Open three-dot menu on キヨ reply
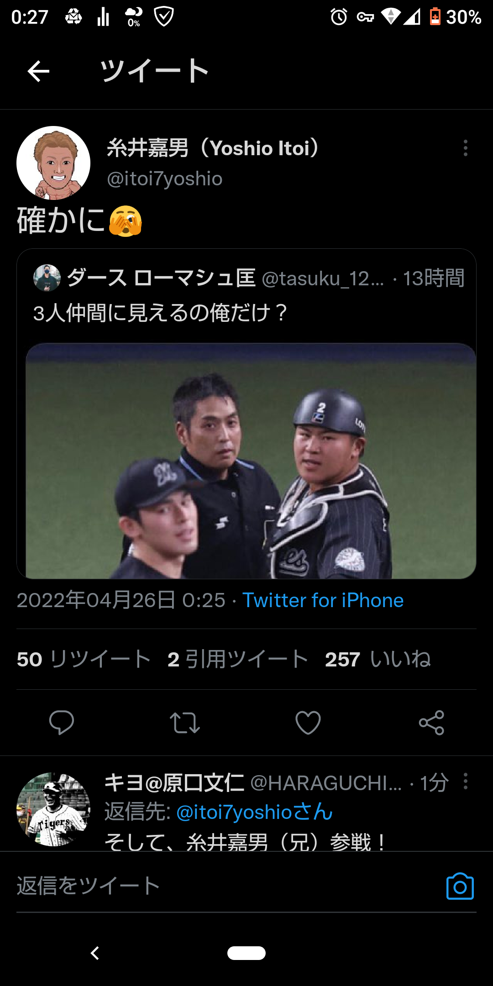 [466, 781]
